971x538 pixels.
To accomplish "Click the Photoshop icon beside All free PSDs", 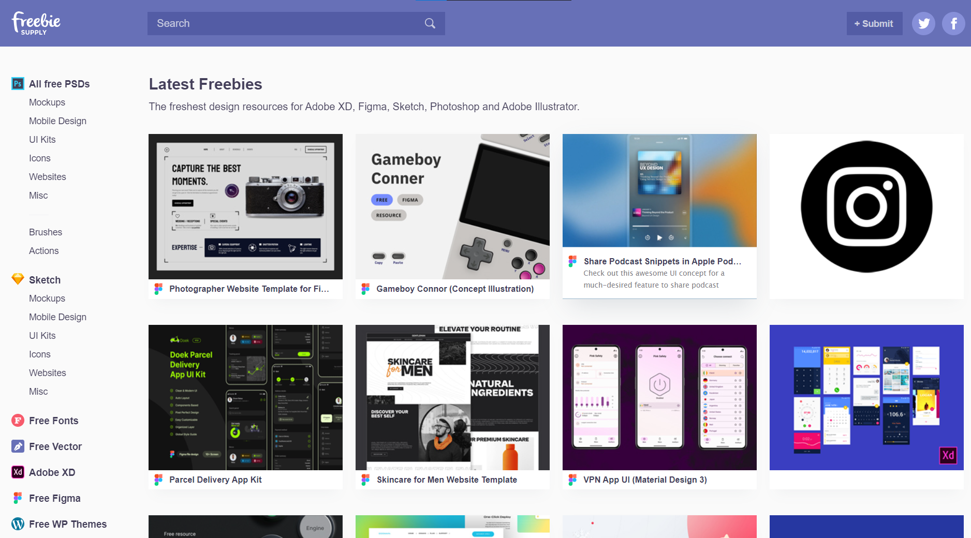I will click(x=18, y=83).
